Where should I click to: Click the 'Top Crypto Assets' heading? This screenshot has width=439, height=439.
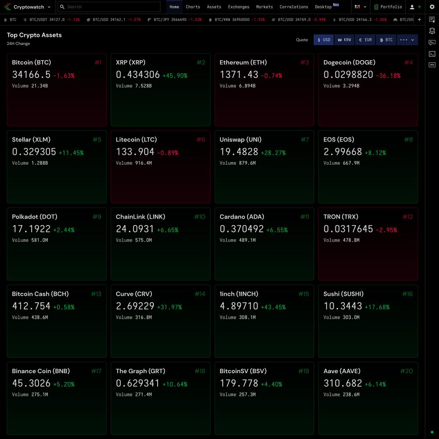(34, 35)
